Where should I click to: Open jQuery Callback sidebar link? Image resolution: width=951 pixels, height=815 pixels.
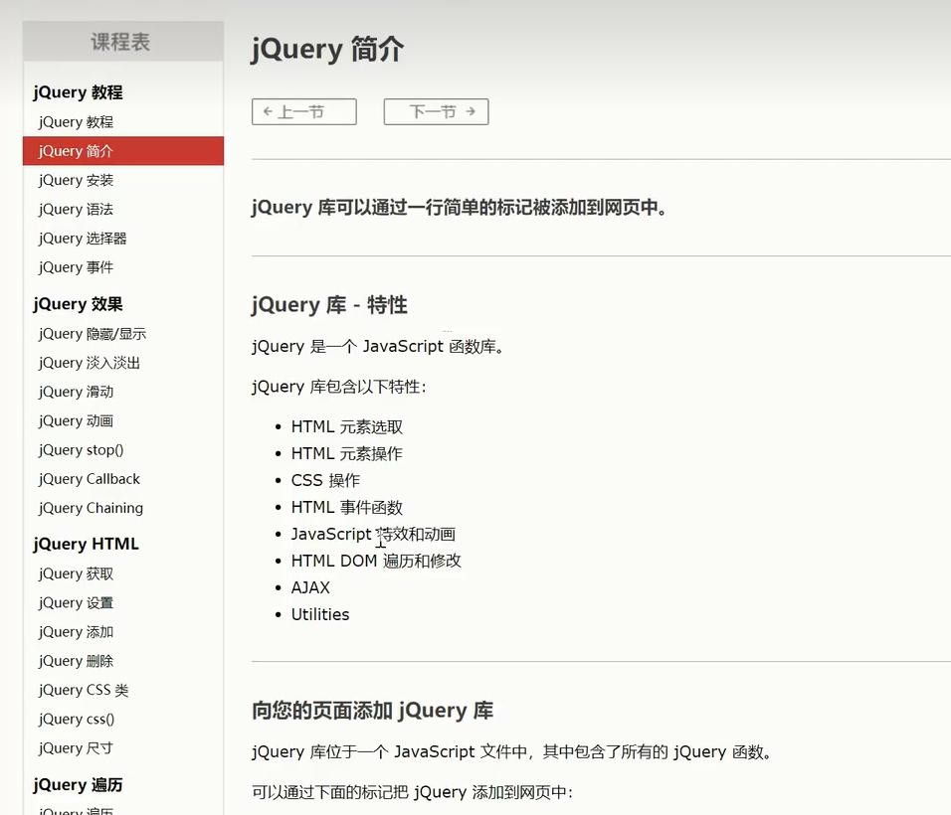coord(90,479)
